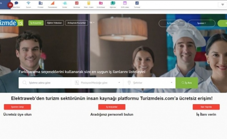Click the Ücretsiz üye olun text

click(17, 115)
